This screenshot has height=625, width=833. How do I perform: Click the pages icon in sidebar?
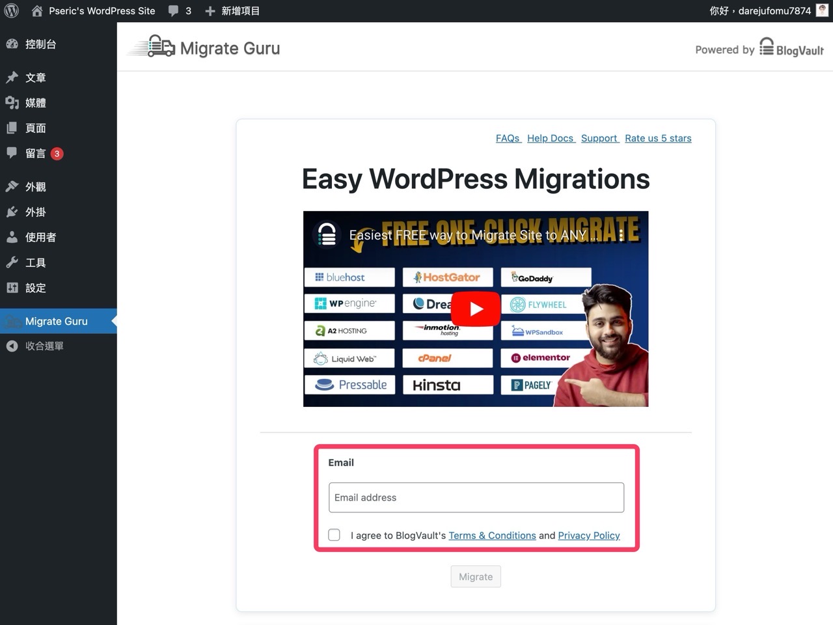coord(12,128)
